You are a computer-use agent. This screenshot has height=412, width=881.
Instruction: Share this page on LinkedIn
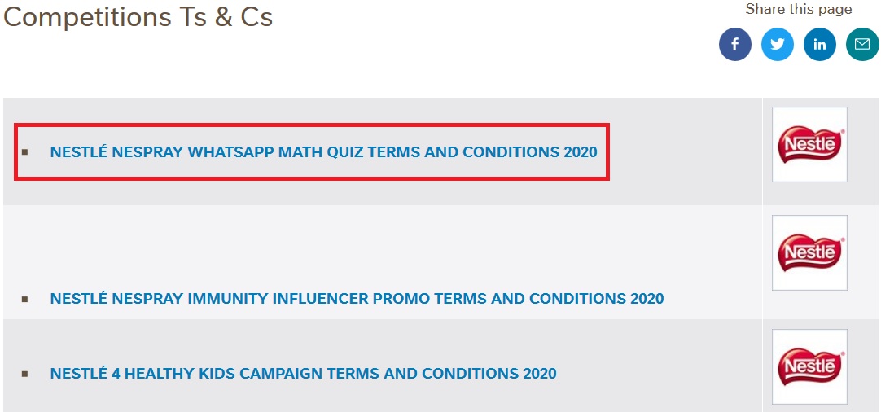(819, 44)
